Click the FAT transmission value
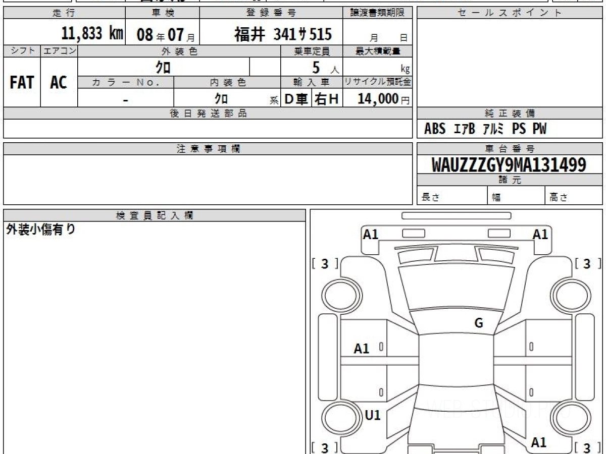Screen dimensions: 606x454 (22, 83)
